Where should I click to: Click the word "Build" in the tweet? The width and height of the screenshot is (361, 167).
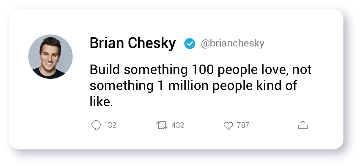point(105,70)
